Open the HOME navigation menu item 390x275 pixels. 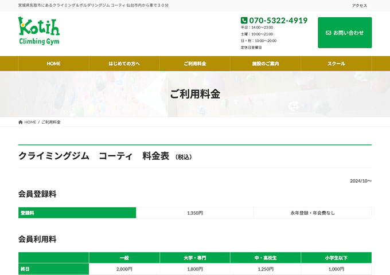pos(53,64)
